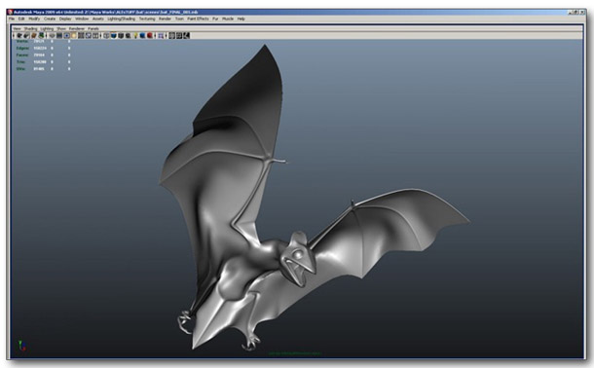594x368 pixels.
Task: Open Camera Attributes from the panel toolbar
Action: click(x=26, y=36)
